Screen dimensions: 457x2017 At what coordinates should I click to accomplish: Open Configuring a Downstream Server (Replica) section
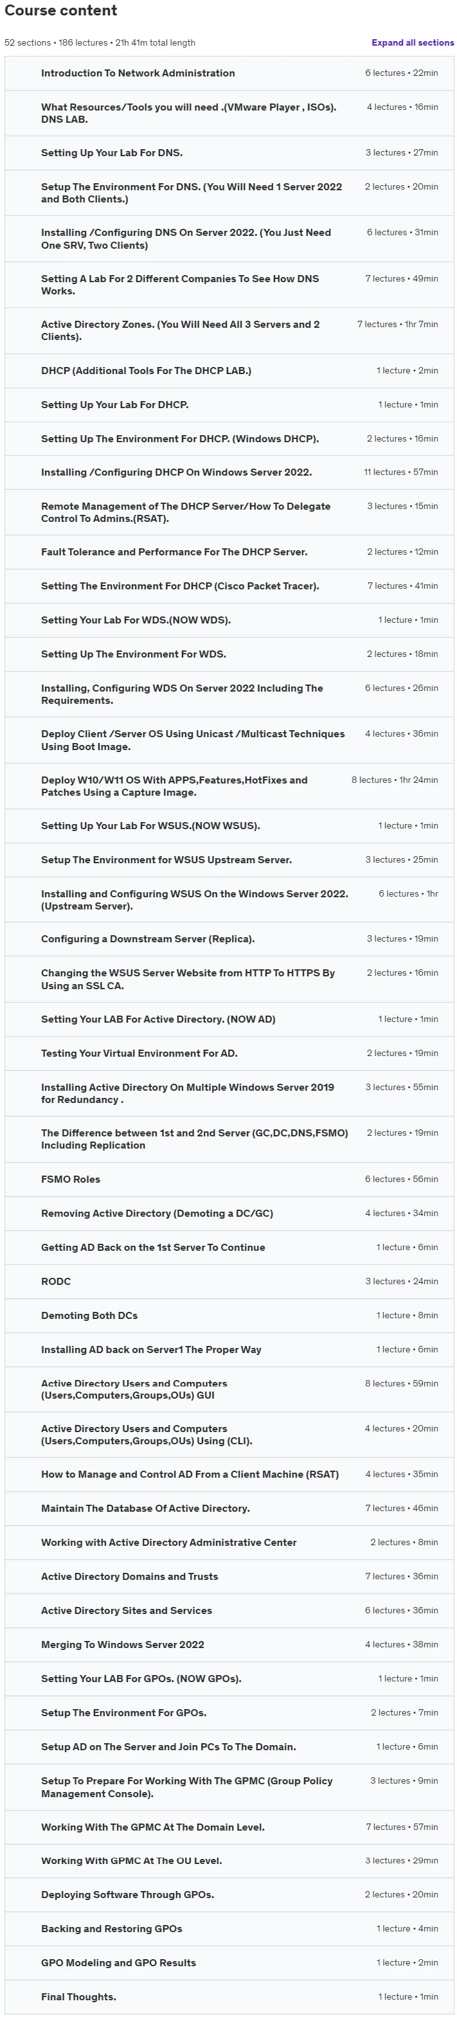point(229,939)
